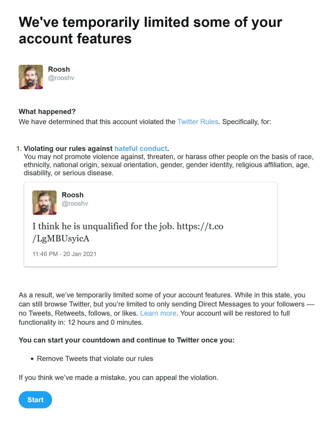Screen dimensions: 325x423
Task: Click the Roosh name below the page heading
Action: tap(59, 69)
